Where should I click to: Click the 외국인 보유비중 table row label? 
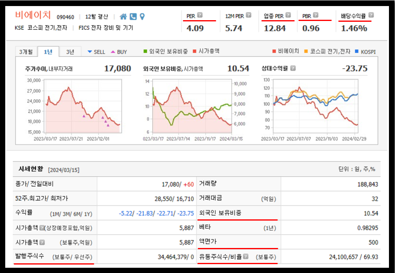point(220,213)
